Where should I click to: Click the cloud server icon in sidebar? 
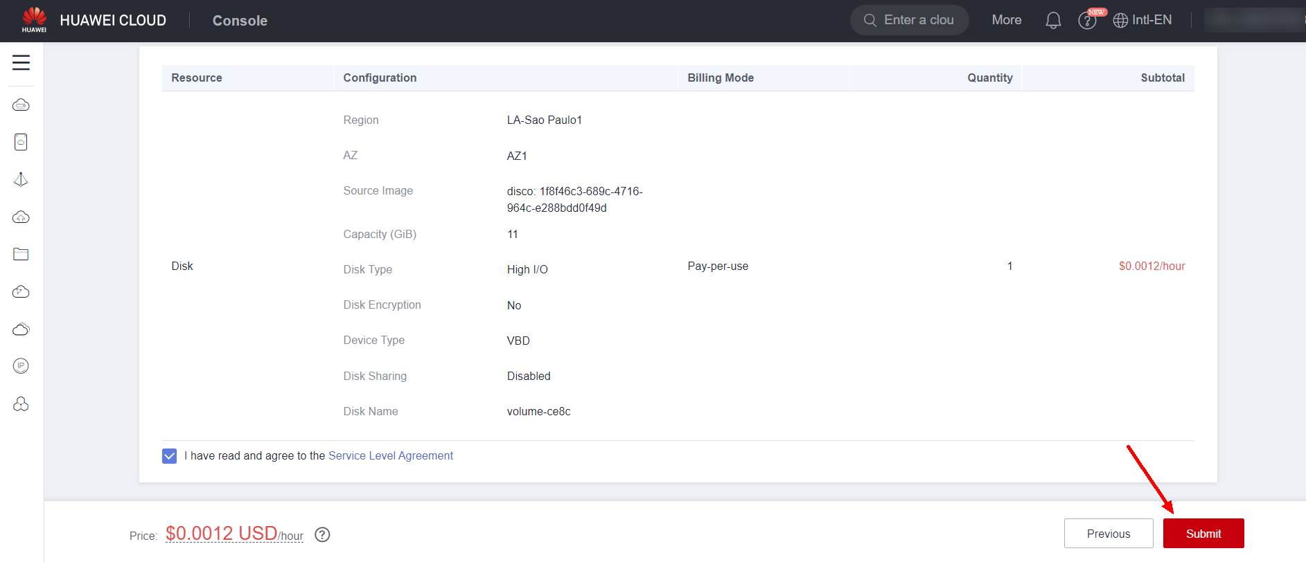[21, 105]
